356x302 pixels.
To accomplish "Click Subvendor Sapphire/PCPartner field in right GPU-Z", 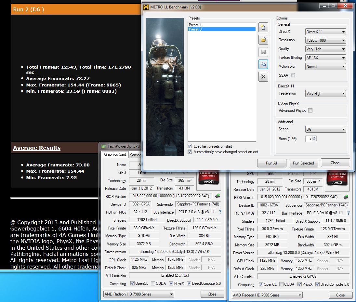I will (326, 205).
